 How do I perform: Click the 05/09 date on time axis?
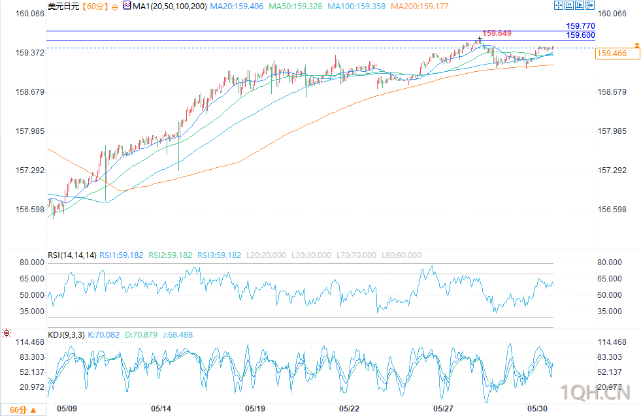(67, 409)
